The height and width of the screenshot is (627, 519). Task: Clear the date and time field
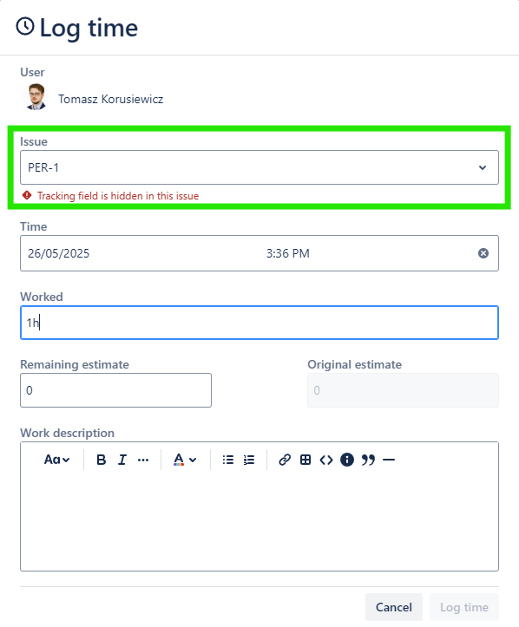click(x=483, y=253)
